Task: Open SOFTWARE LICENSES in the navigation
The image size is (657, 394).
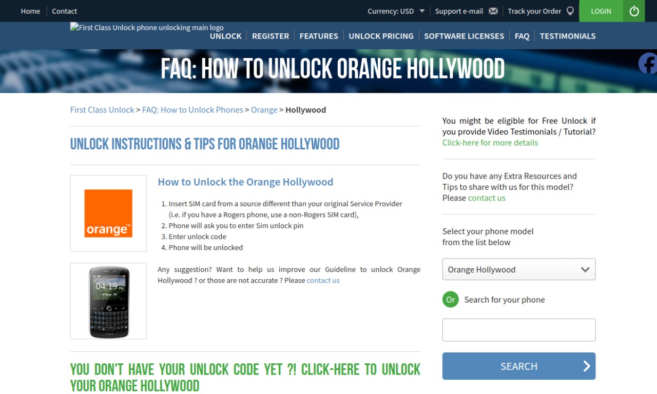Action: 464,36
